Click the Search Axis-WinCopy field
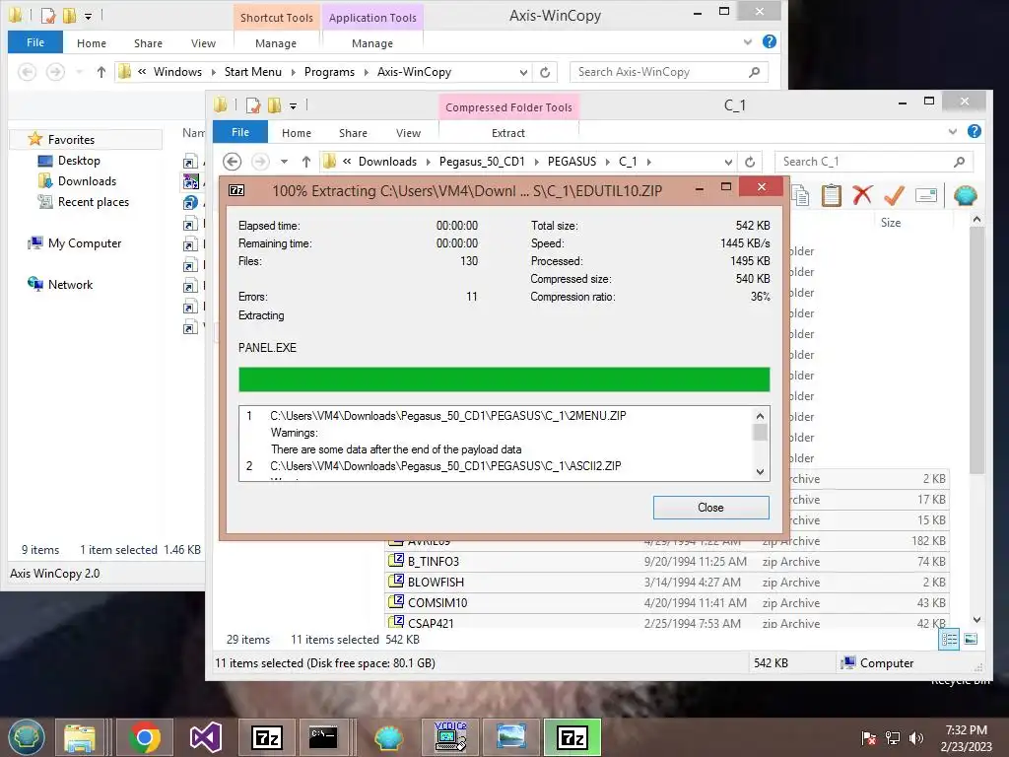The height and width of the screenshot is (757, 1009). [x=660, y=72]
